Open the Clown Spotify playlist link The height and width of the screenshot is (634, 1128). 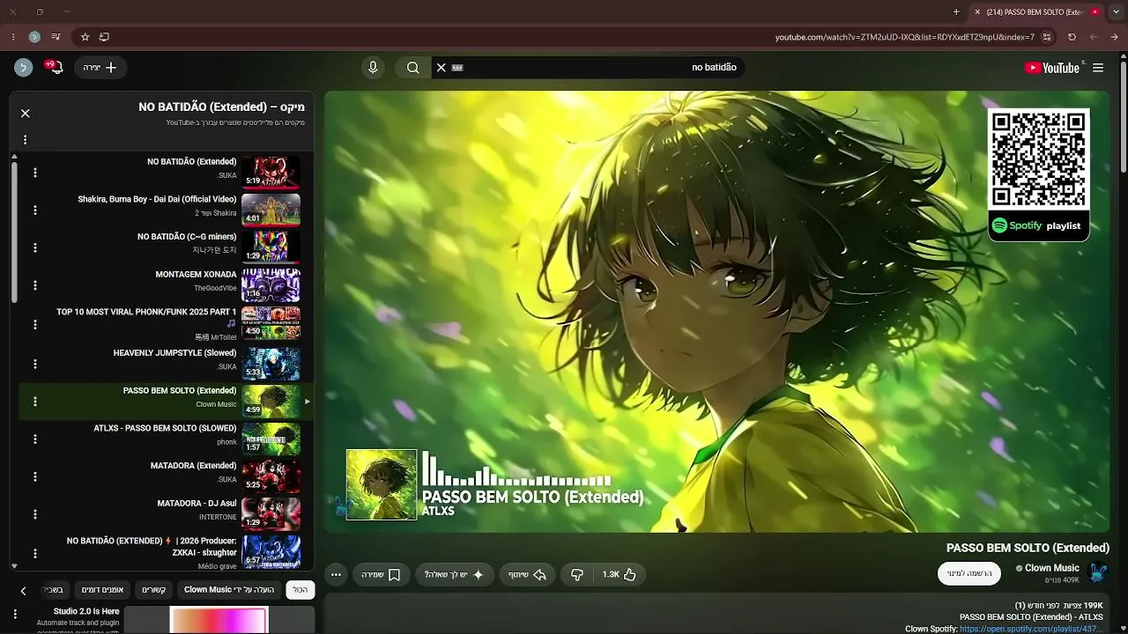[x=1031, y=629]
